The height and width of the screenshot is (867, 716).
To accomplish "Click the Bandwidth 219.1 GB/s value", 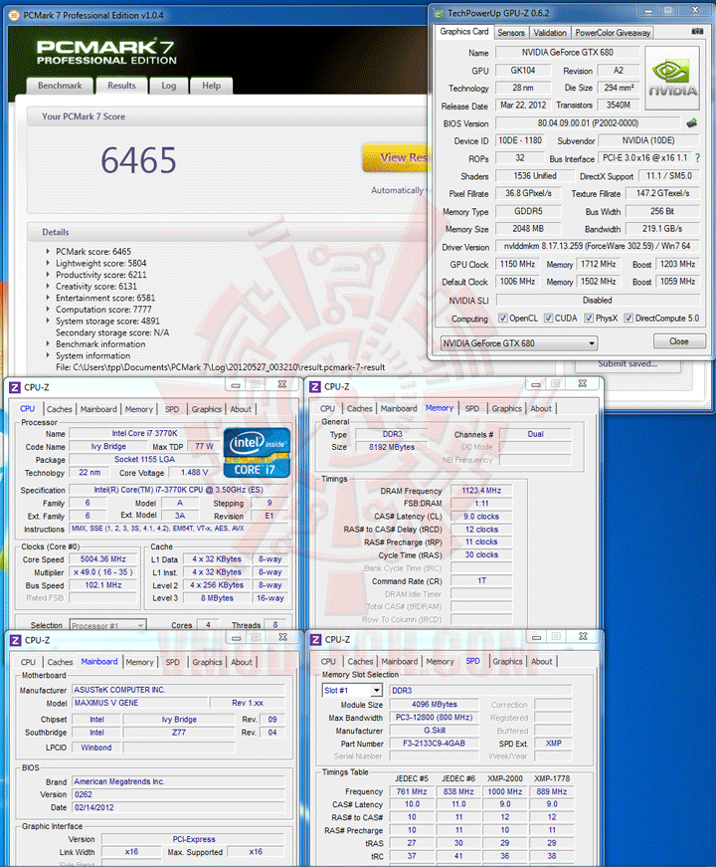I will click(x=662, y=229).
